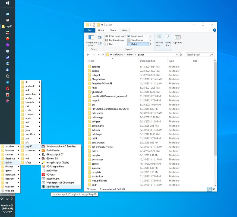Click the Windows Start logo
Screen dimensions: 237x217
(x=8, y=3)
